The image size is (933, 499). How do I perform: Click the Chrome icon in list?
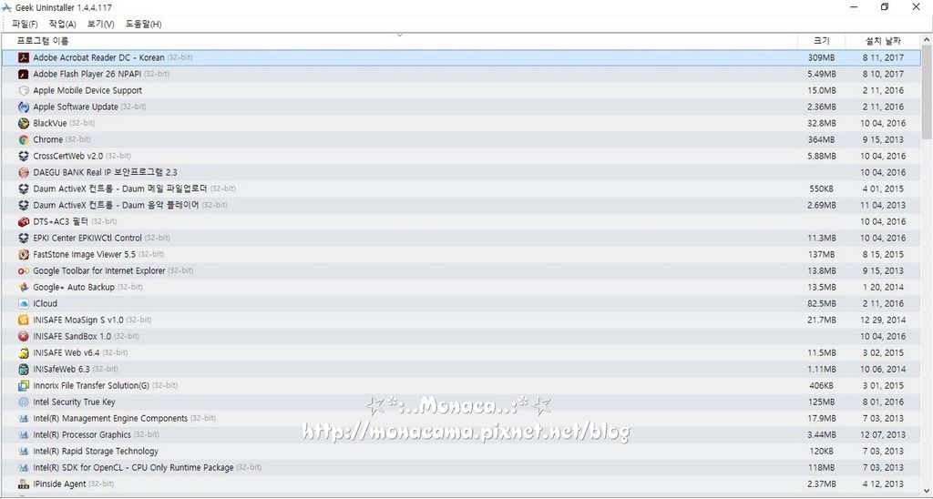23,139
